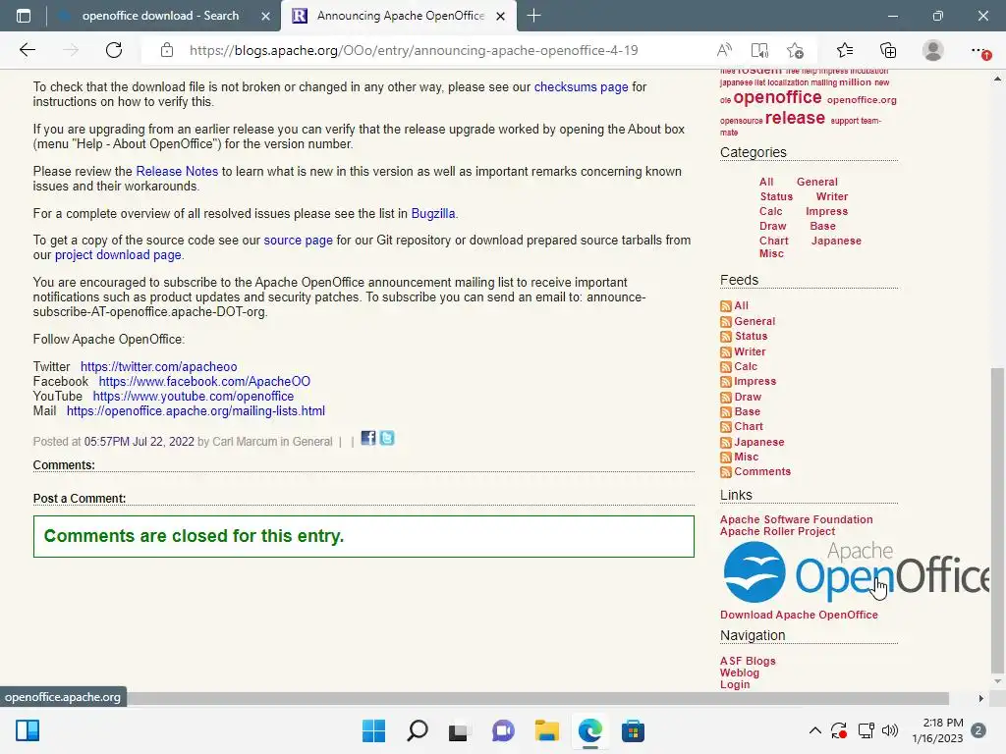
Task: Close the Announcing Apache OpenOffice tab
Action: pos(500,16)
